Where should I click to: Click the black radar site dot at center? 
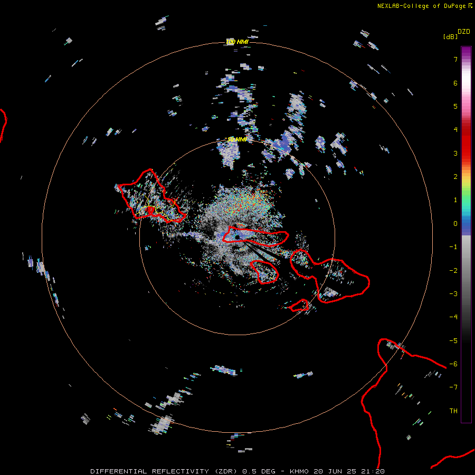click(237, 237)
